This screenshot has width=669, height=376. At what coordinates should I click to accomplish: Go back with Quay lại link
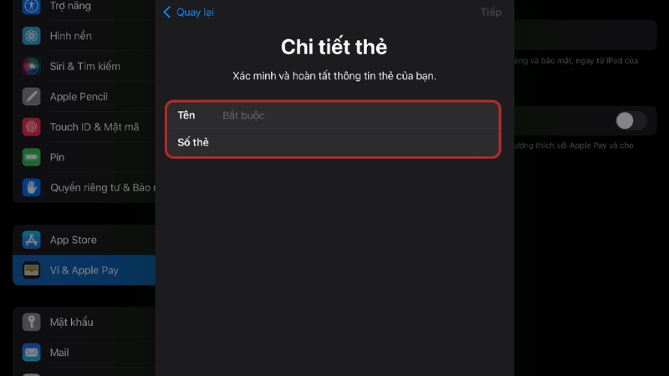(x=195, y=12)
